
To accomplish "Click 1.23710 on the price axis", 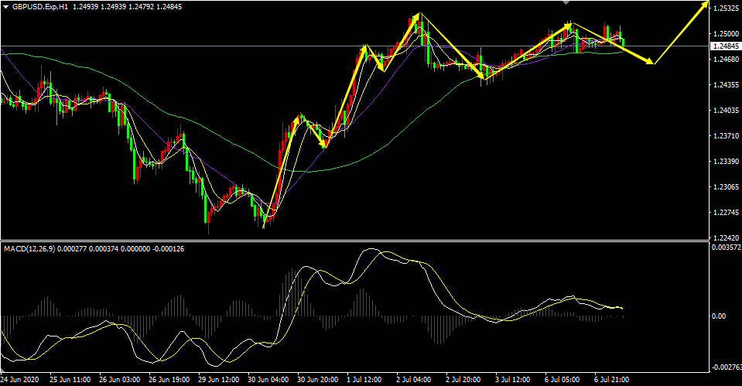I will coord(726,136).
